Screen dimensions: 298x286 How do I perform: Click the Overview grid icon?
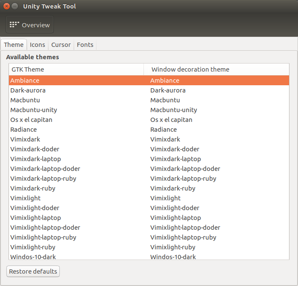click(15, 25)
